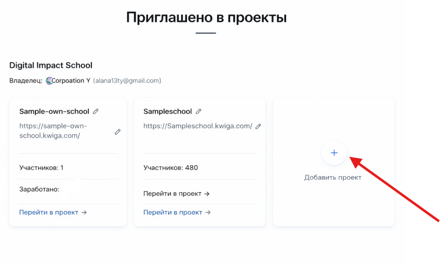Edit the Sample-own-school name with its pencil icon
This screenshot has width=440, height=263.
96,112
